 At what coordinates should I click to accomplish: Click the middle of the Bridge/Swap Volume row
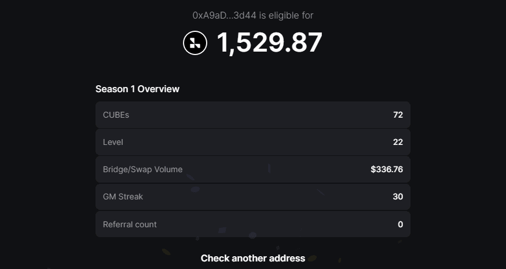click(x=253, y=169)
